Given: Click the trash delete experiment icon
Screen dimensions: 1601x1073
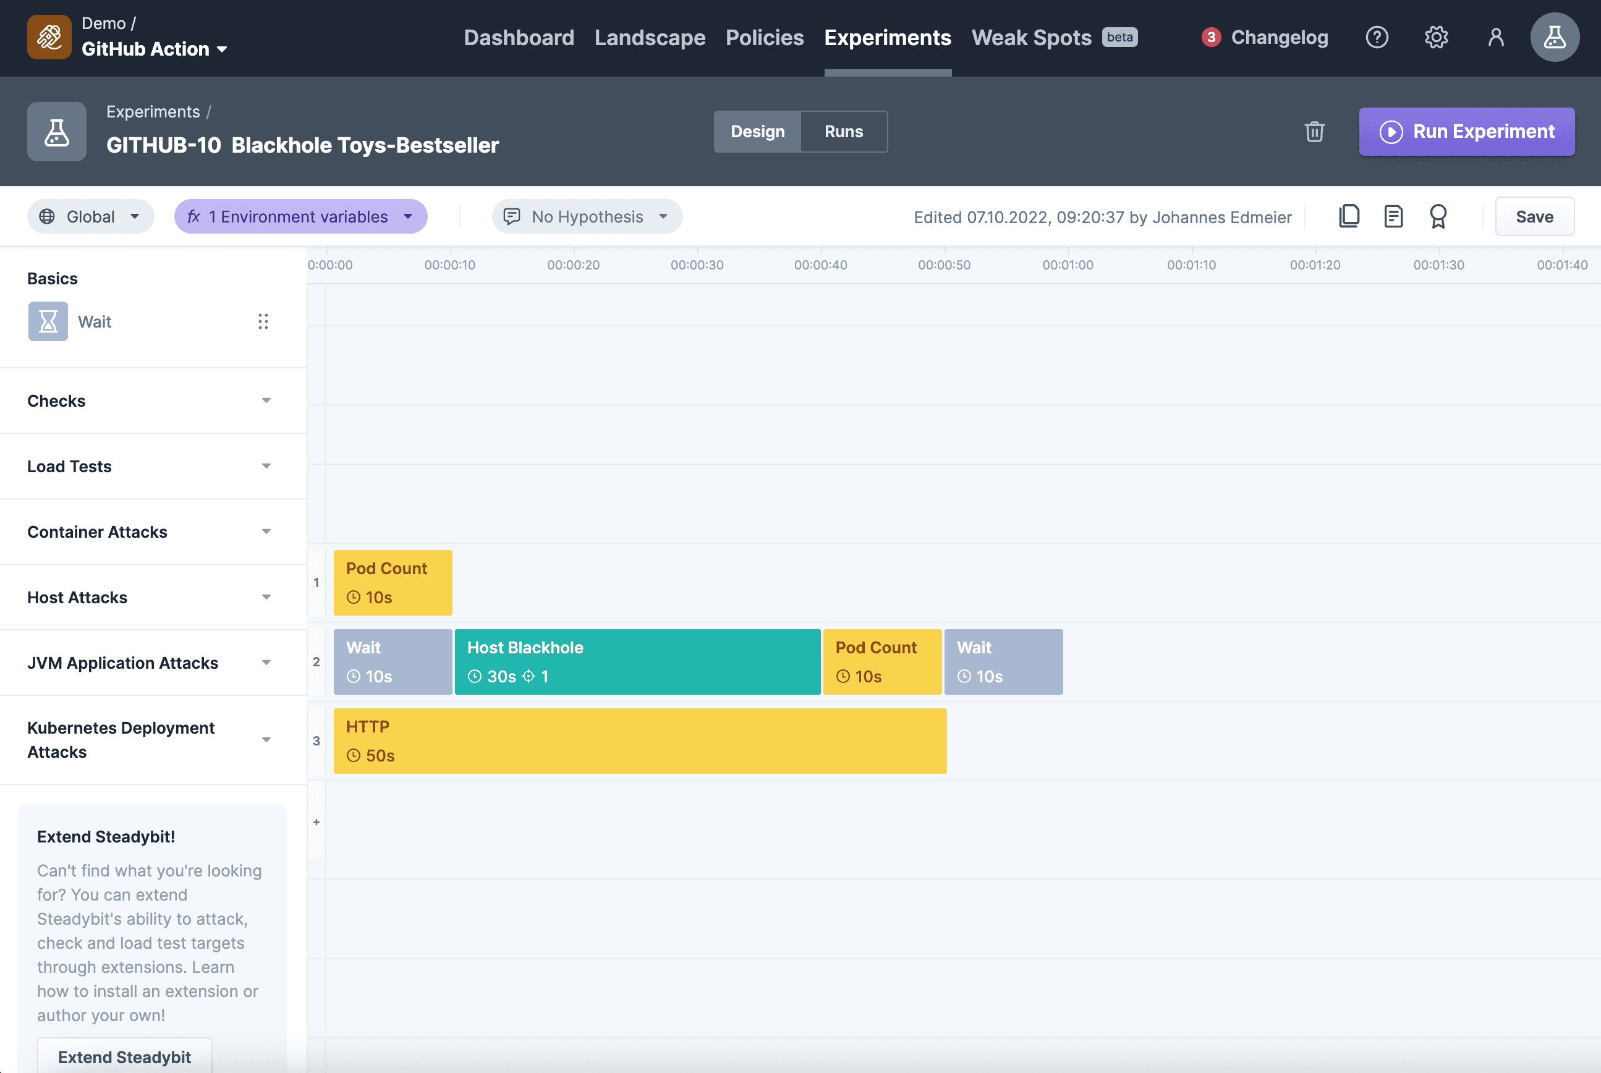Looking at the screenshot, I should (x=1314, y=132).
